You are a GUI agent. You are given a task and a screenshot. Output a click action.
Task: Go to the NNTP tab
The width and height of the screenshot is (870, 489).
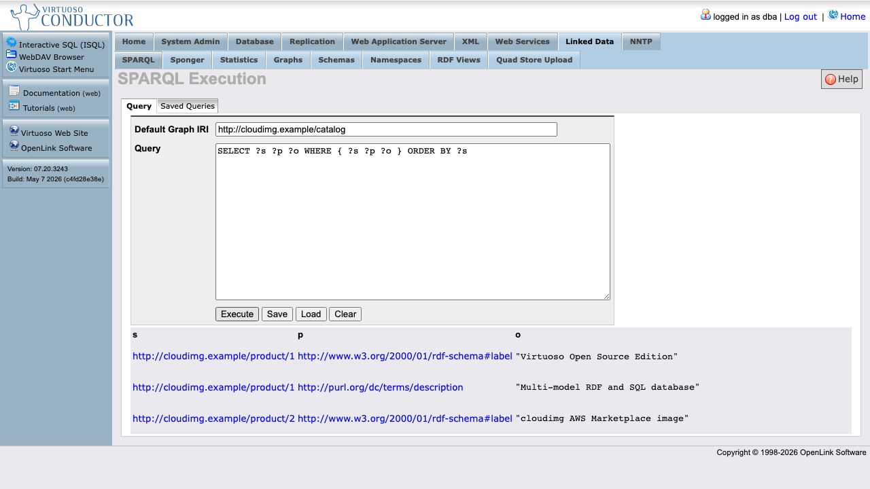point(641,41)
